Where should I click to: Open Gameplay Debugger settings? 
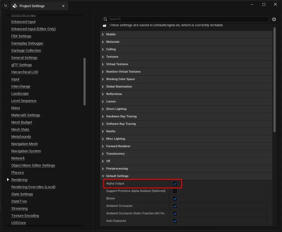pos(27,43)
